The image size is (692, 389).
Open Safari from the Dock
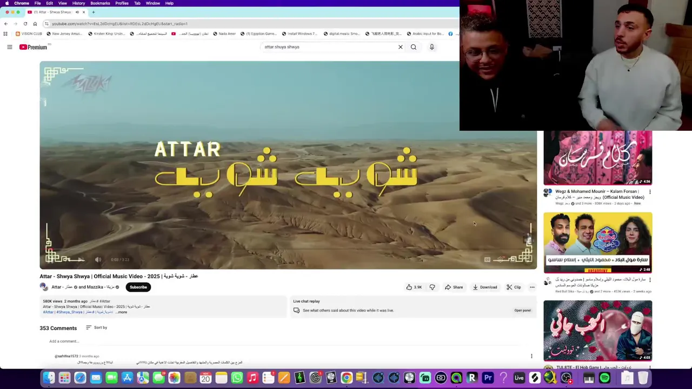(80, 378)
